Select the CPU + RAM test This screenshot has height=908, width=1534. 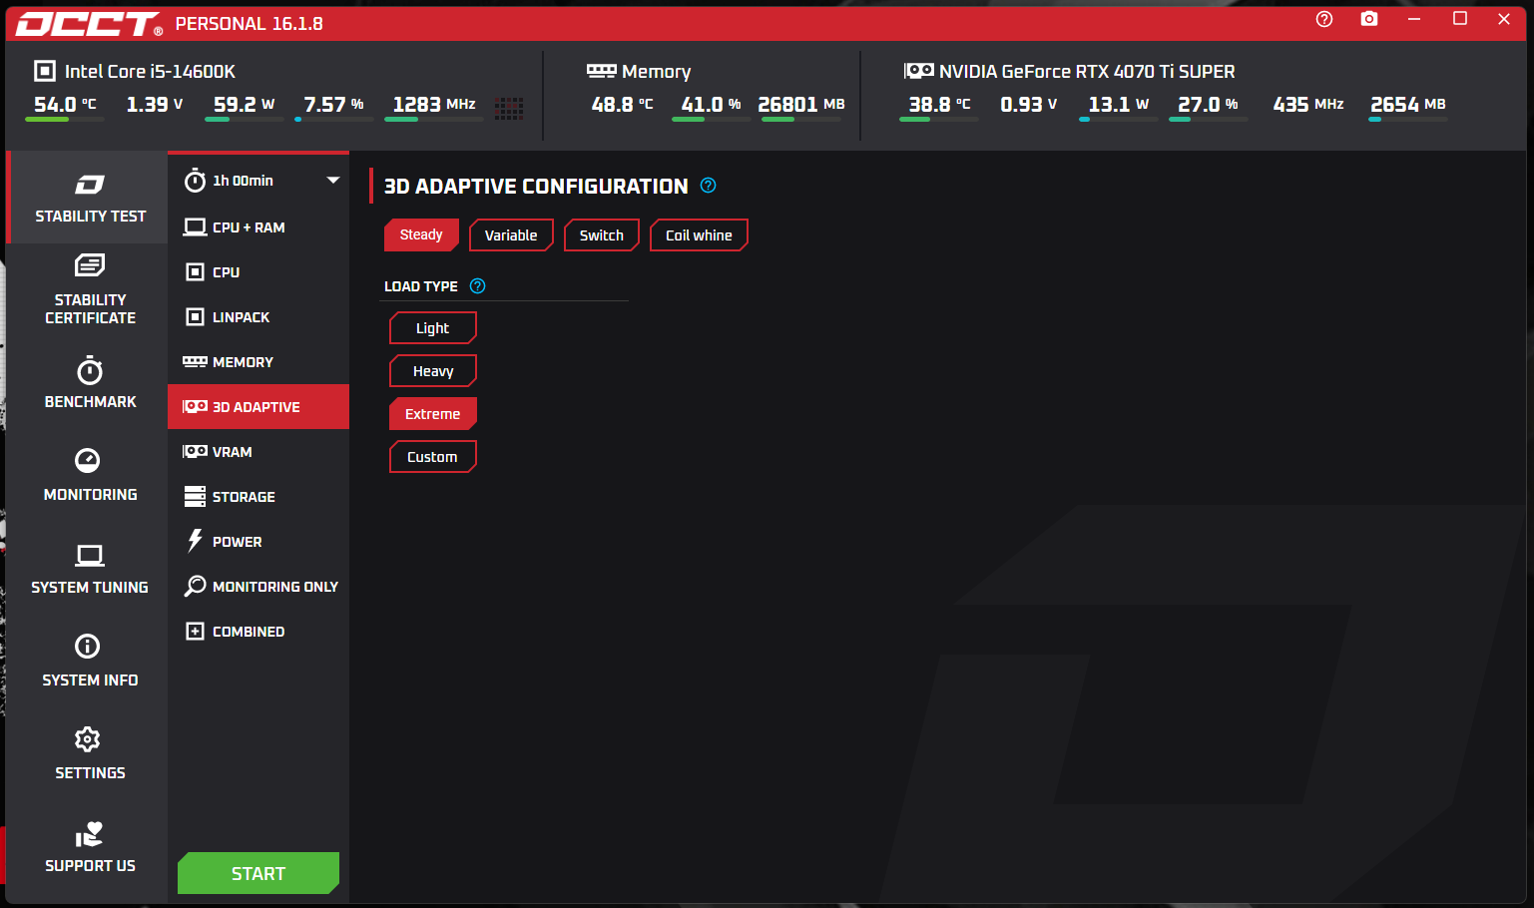coord(258,227)
